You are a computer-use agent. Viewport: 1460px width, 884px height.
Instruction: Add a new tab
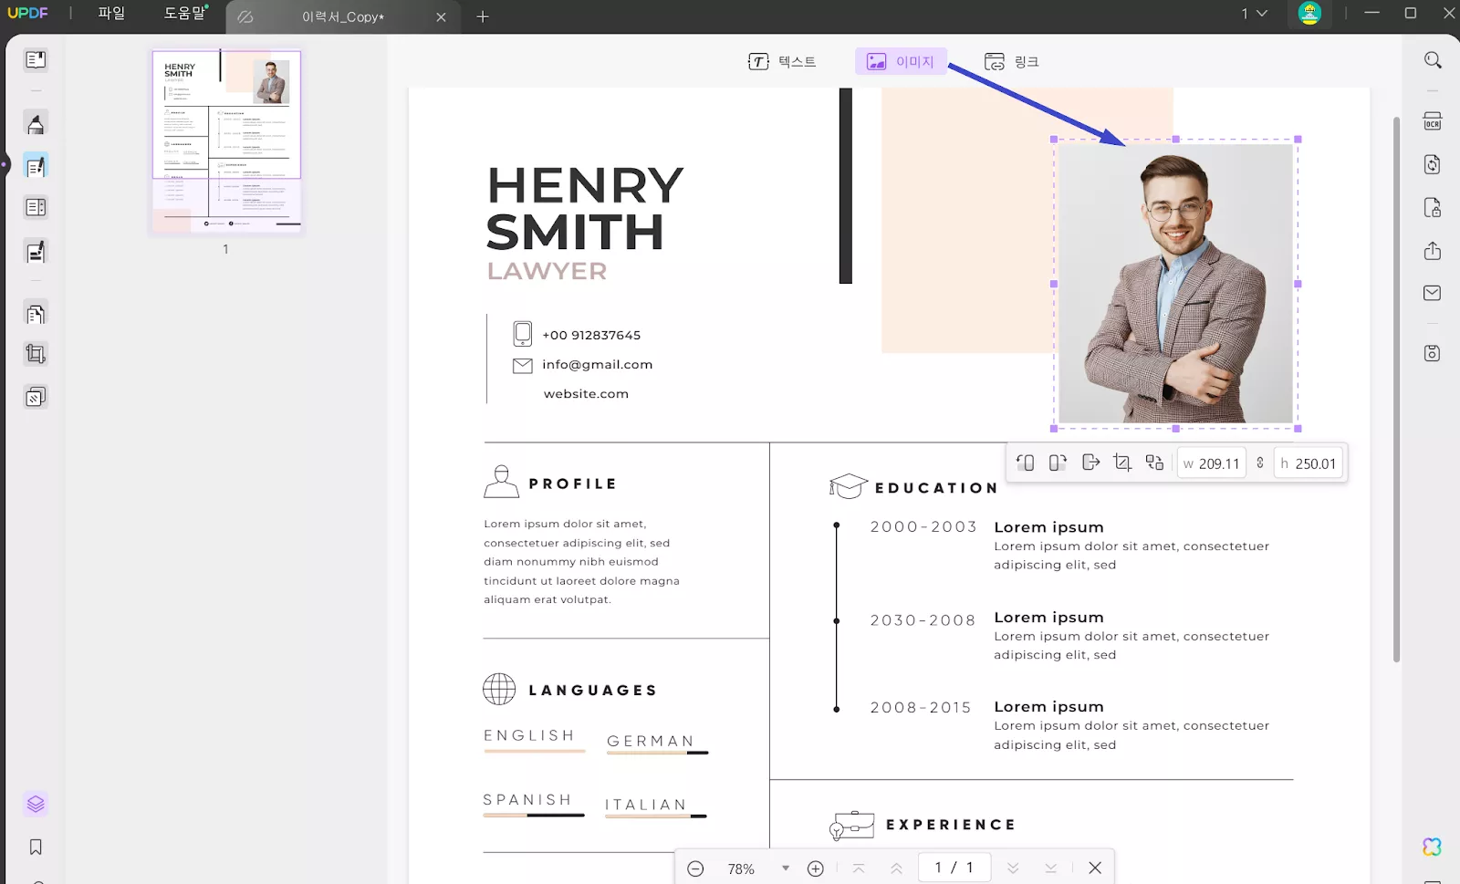(x=483, y=16)
